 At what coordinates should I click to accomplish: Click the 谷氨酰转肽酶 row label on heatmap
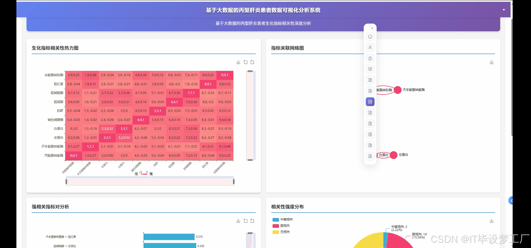(54, 75)
